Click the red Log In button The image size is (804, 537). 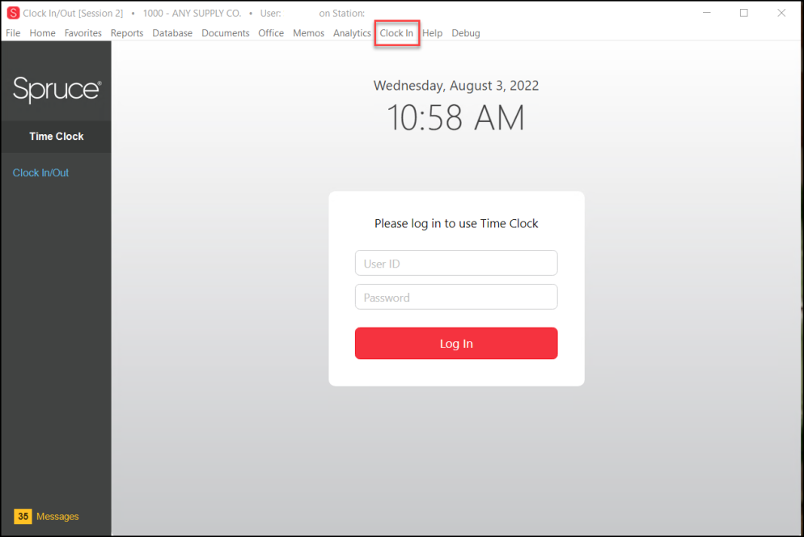coord(456,343)
